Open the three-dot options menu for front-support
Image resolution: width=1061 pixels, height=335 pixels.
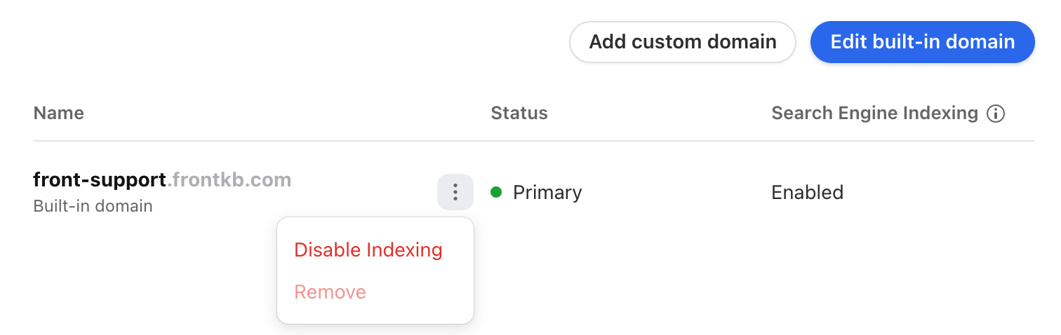coord(455,192)
